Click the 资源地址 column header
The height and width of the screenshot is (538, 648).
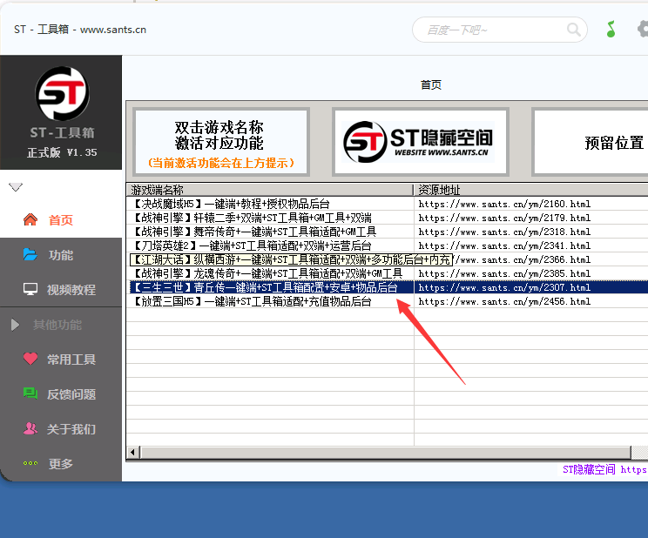(x=530, y=190)
